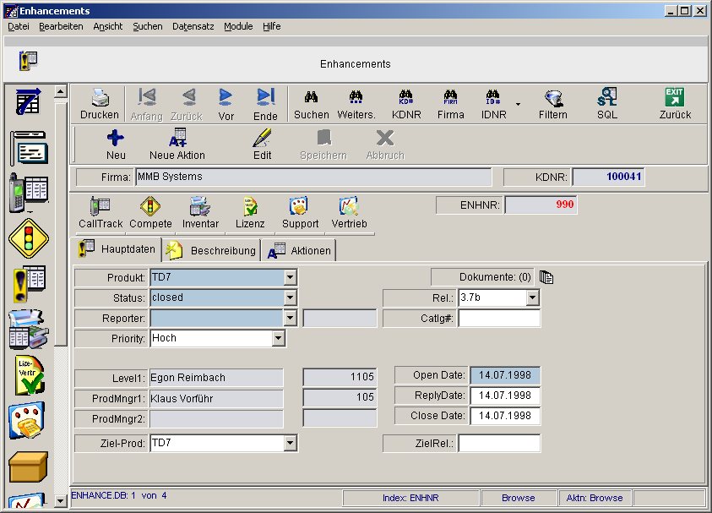Open the Rel. version dropdown
712x513 pixels.
click(x=532, y=297)
